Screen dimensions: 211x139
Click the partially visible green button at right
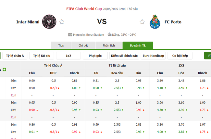click(208, 56)
